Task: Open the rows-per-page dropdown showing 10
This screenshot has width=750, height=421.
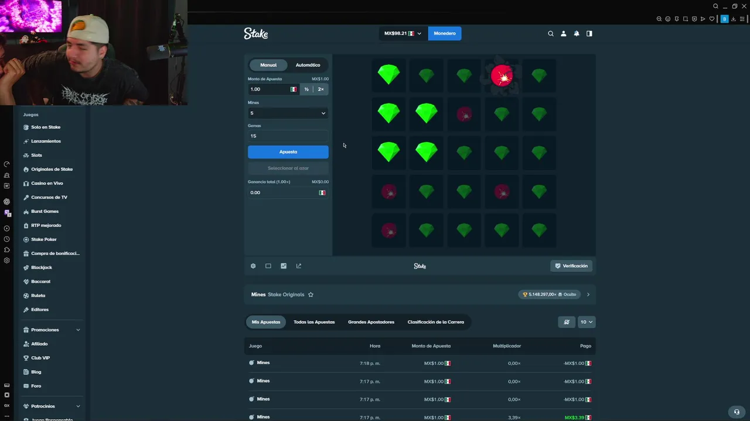Action: point(587,322)
